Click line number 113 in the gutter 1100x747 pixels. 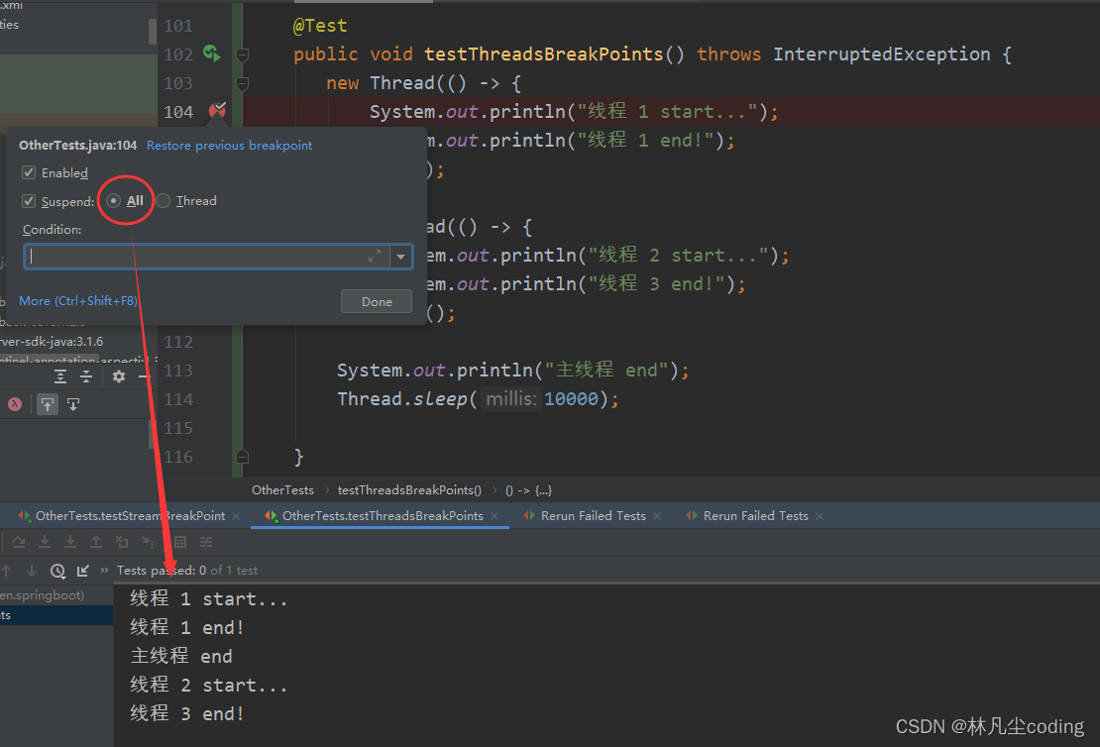[x=178, y=371]
